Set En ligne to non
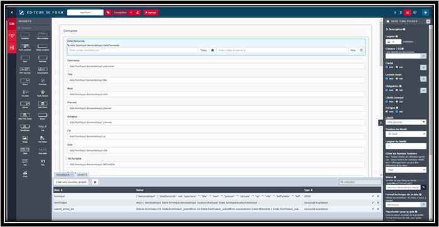 387,112
